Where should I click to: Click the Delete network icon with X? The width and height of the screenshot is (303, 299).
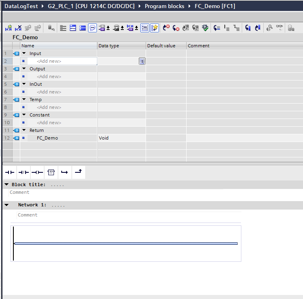(18, 28)
